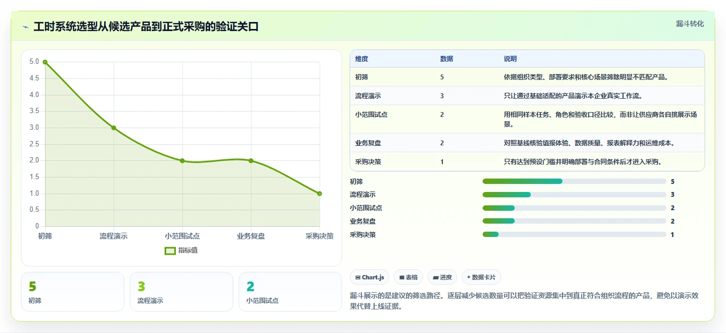726x333 pixels.
Task: Click the 数据卡片 chip
Action: point(481,277)
